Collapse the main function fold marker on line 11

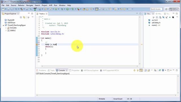[x=40, y=38]
